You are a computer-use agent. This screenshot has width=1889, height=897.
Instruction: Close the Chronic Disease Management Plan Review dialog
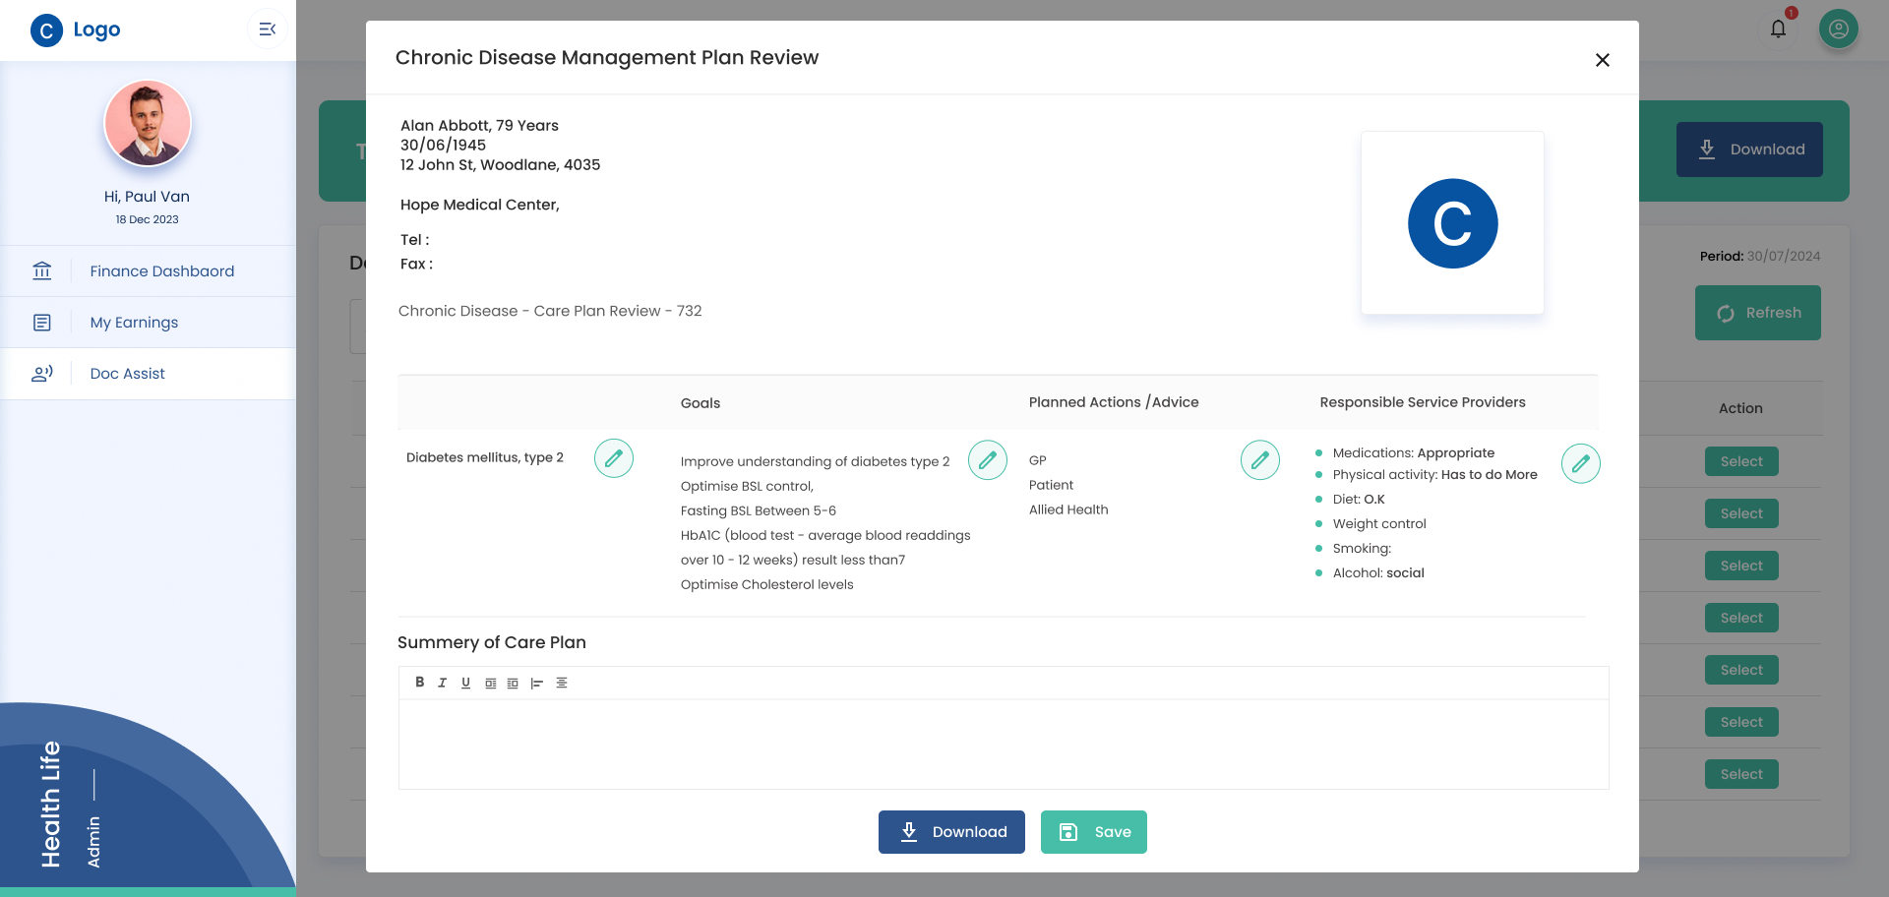pyautogui.click(x=1603, y=60)
